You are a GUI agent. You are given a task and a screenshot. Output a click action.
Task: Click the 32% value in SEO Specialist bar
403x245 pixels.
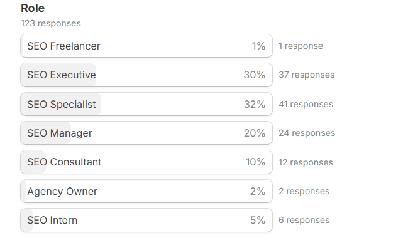pos(255,104)
